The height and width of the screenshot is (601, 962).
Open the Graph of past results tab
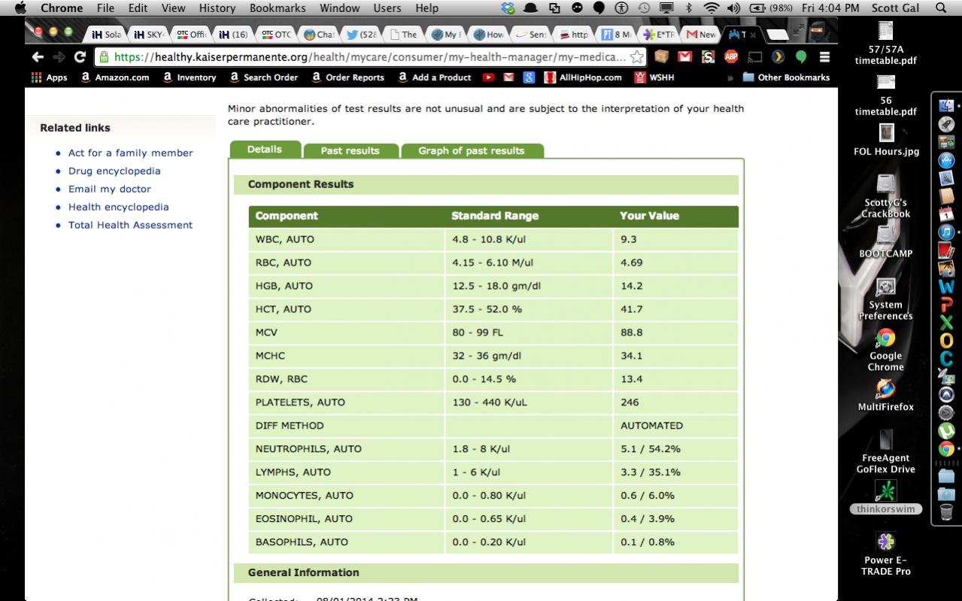pyautogui.click(x=471, y=150)
